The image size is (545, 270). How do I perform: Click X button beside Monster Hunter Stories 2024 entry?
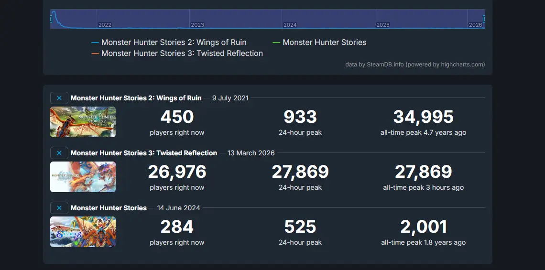(59, 208)
